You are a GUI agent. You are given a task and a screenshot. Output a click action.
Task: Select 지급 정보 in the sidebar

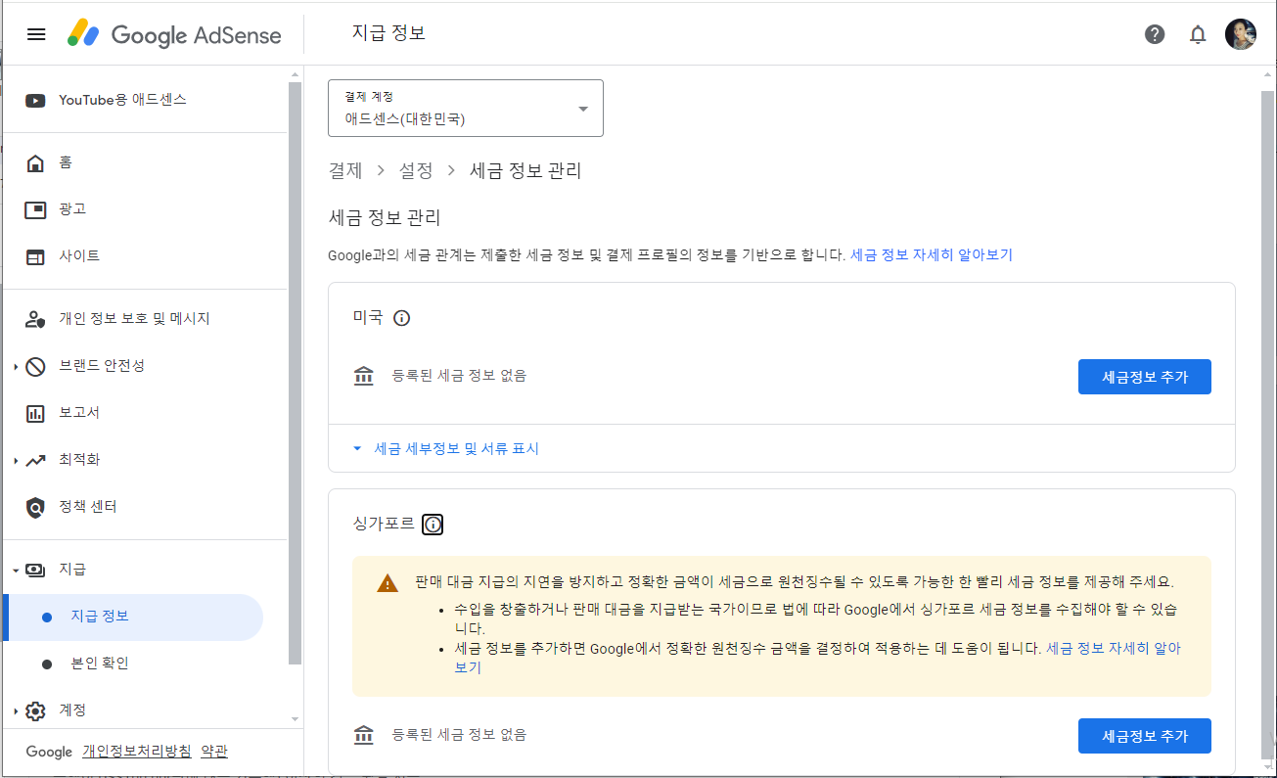[133, 618]
